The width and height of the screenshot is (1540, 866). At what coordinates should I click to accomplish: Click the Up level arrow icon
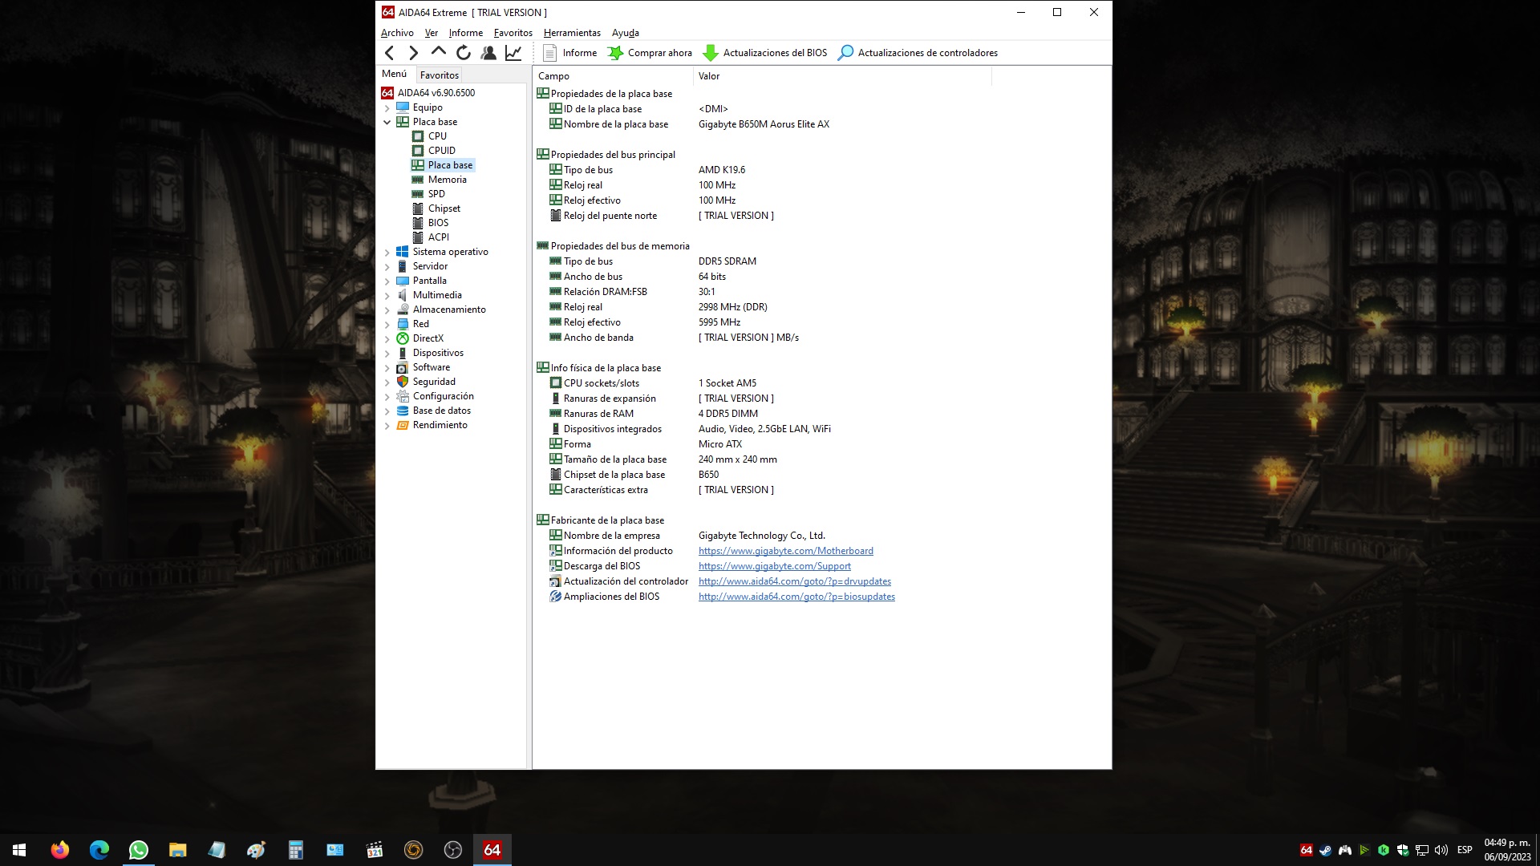(438, 52)
